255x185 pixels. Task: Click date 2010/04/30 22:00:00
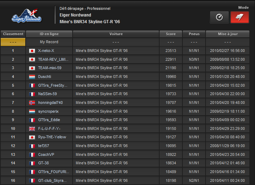[x=227, y=94]
